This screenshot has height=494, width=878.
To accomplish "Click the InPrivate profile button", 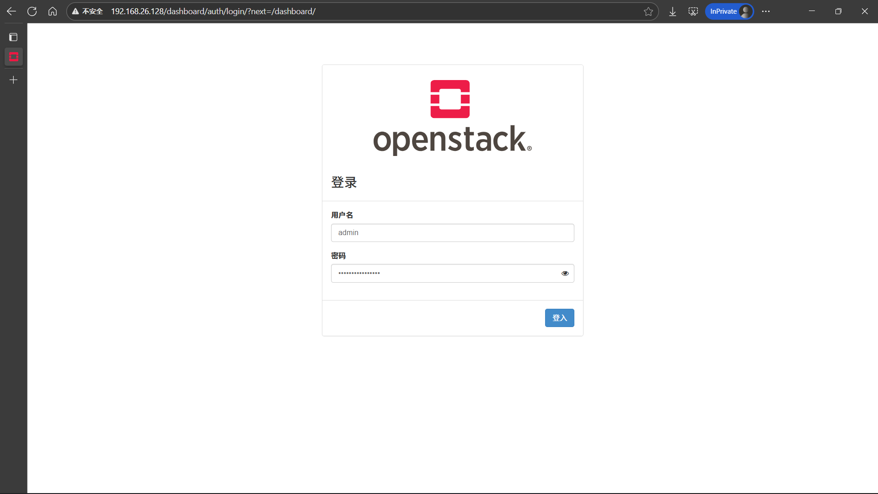I will (x=729, y=11).
